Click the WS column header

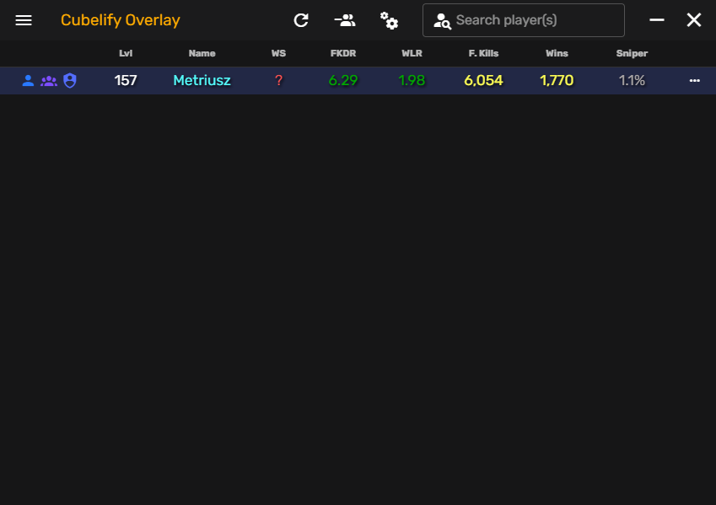pyautogui.click(x=278, y=53)
